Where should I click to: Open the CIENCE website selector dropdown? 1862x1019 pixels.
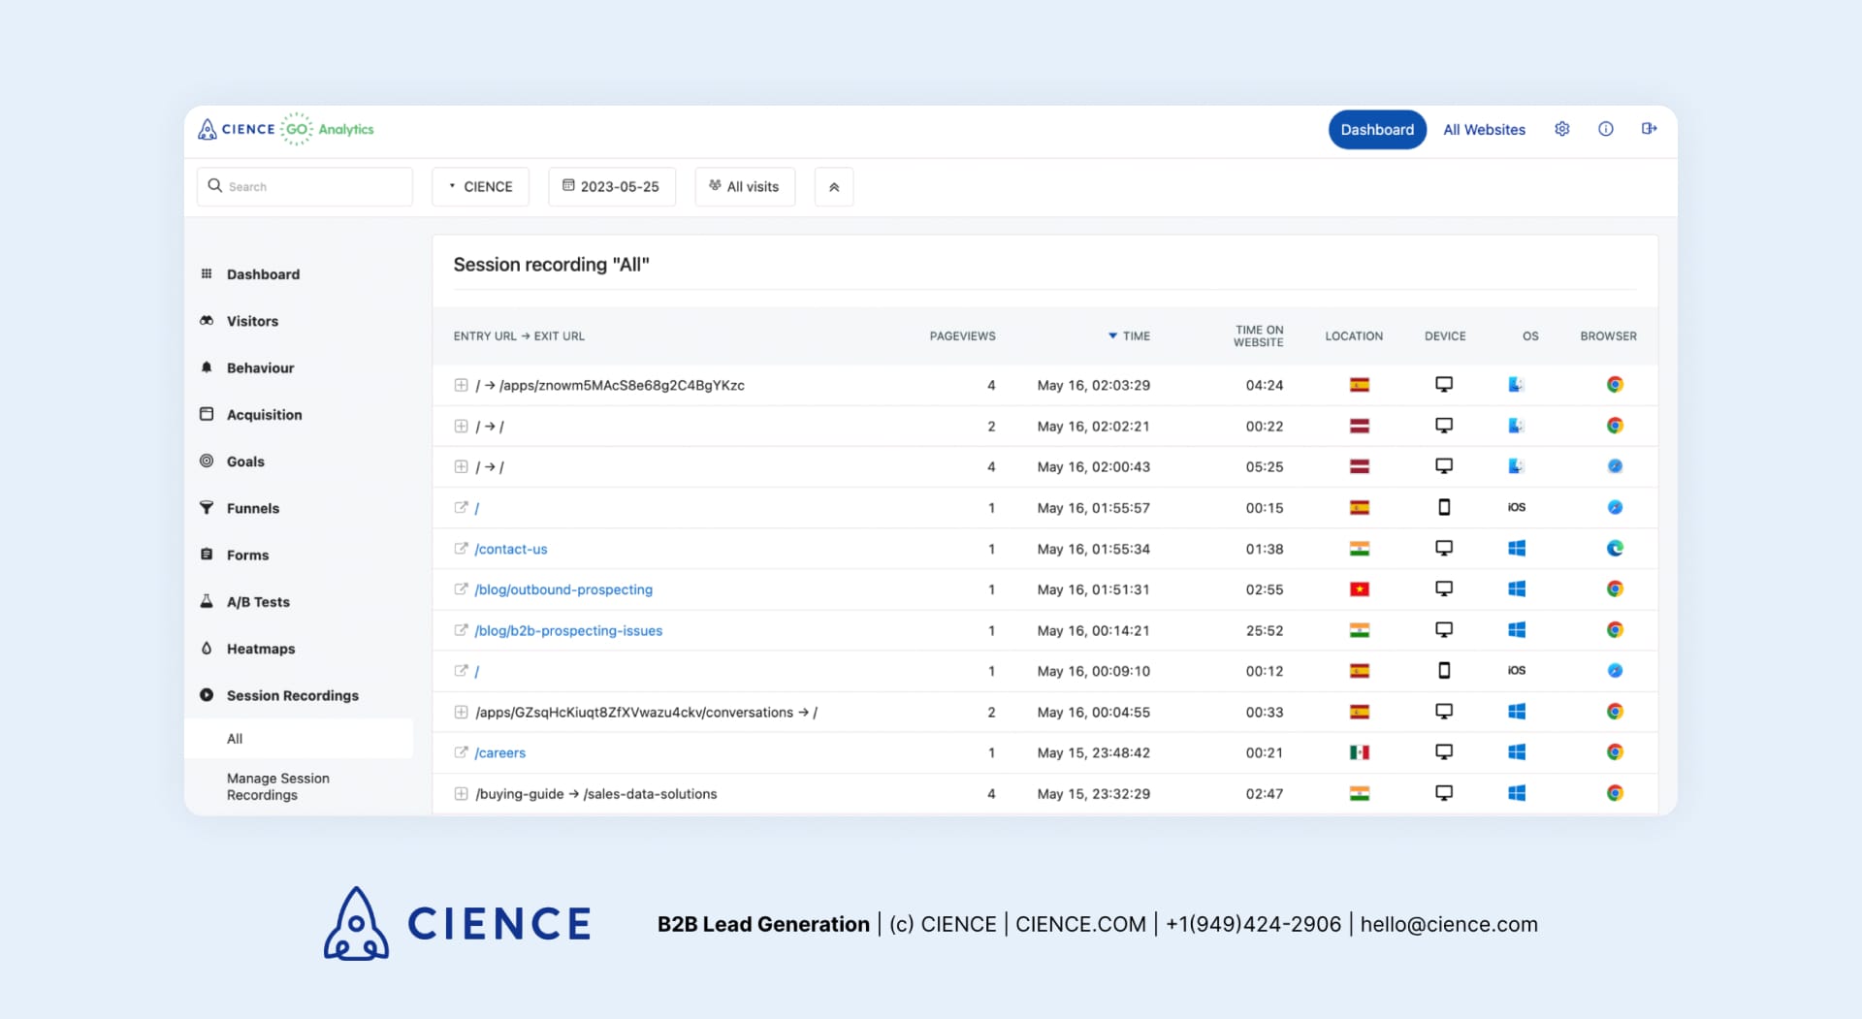(x=480, y=187)
